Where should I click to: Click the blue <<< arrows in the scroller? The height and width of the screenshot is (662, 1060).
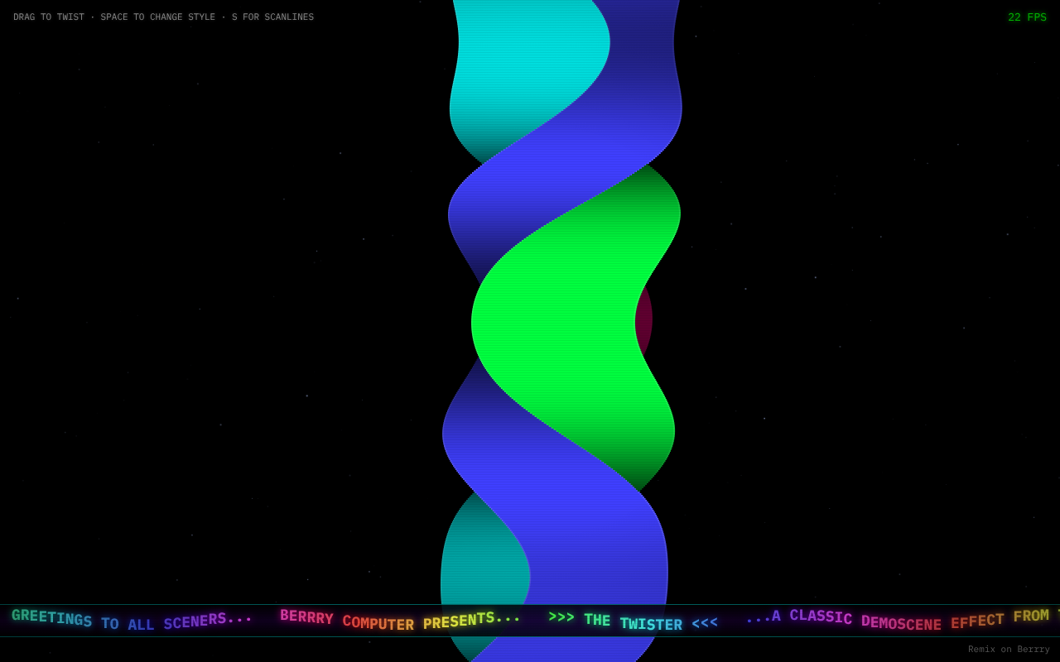(705, 622)
